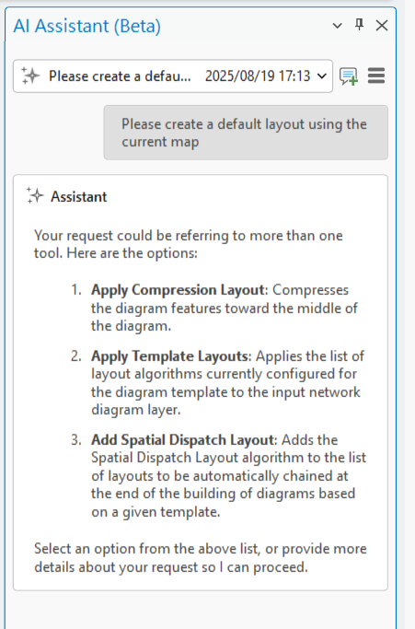This screenshot has width=415, height=629.
Task: Click the 2025/08/19 17:13 timestamp
Action: point(258,76)
